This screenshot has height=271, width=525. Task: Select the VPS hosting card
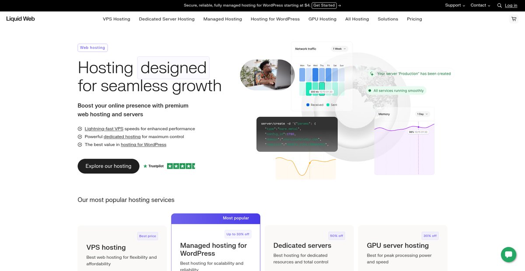point(122,248)
